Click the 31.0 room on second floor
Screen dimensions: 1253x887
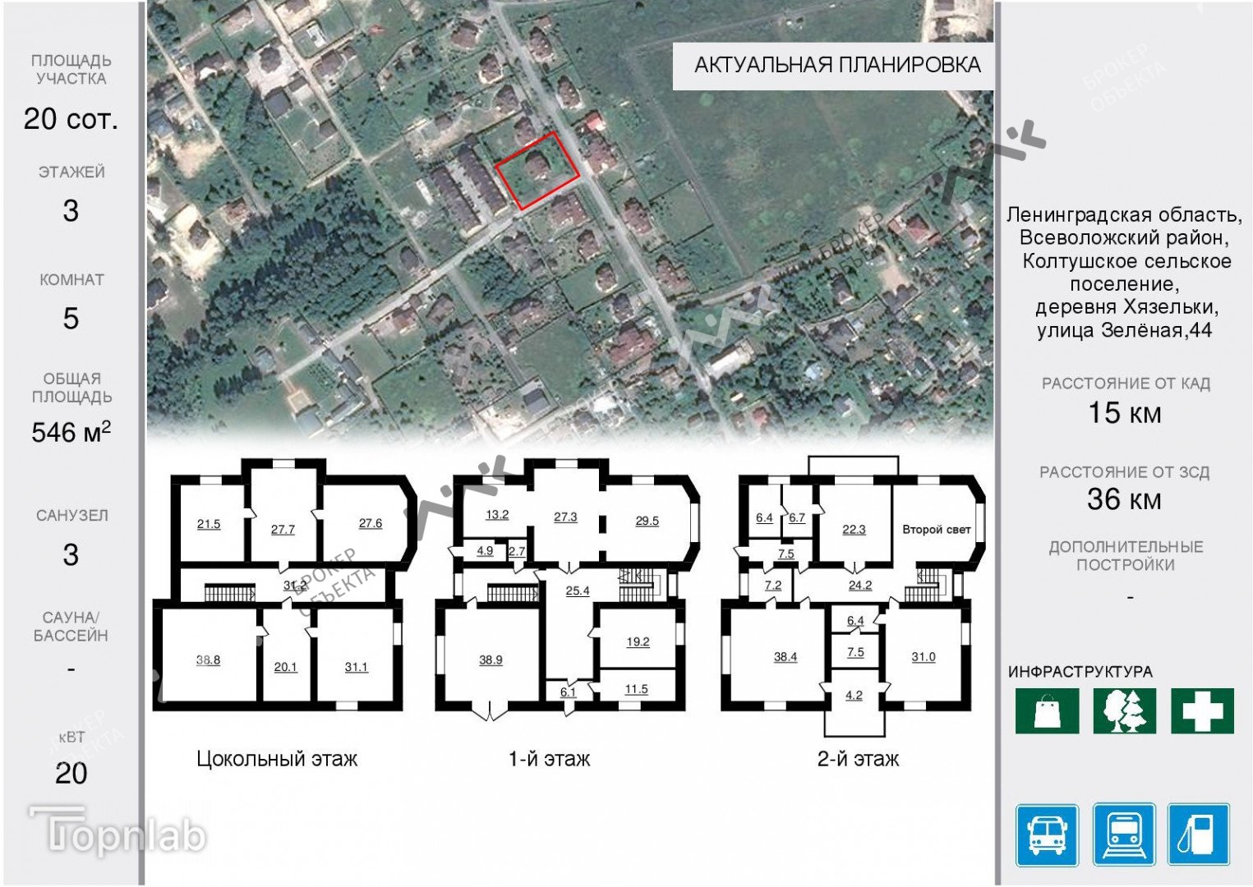pyautogui.click(x=923, y=656)
